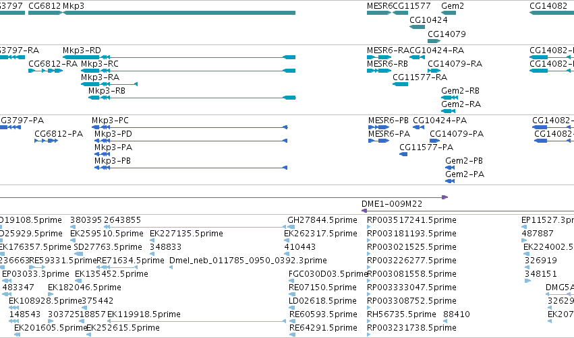This screenshot has height=338, width=574.
Task: Select the Mkp3 gene bar
Action: pos(179,13)
